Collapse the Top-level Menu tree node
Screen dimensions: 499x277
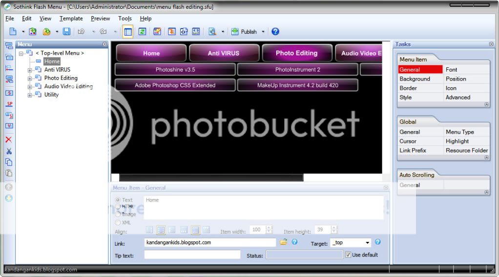click(x=21, y=54)
